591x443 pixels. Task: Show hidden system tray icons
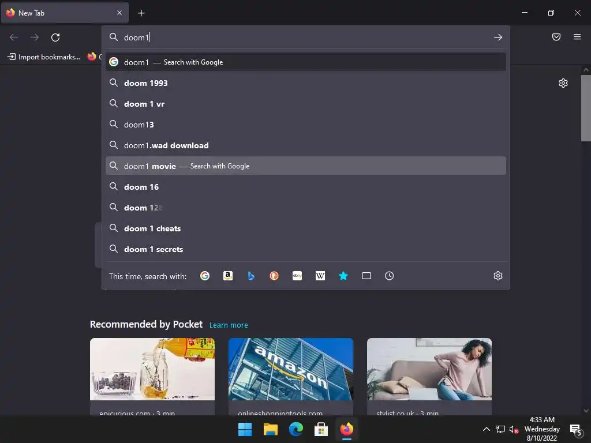[487, 429]
